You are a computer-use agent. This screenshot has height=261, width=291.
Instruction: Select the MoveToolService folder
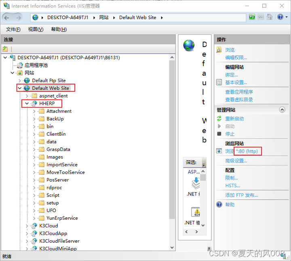tap(65, 172)
